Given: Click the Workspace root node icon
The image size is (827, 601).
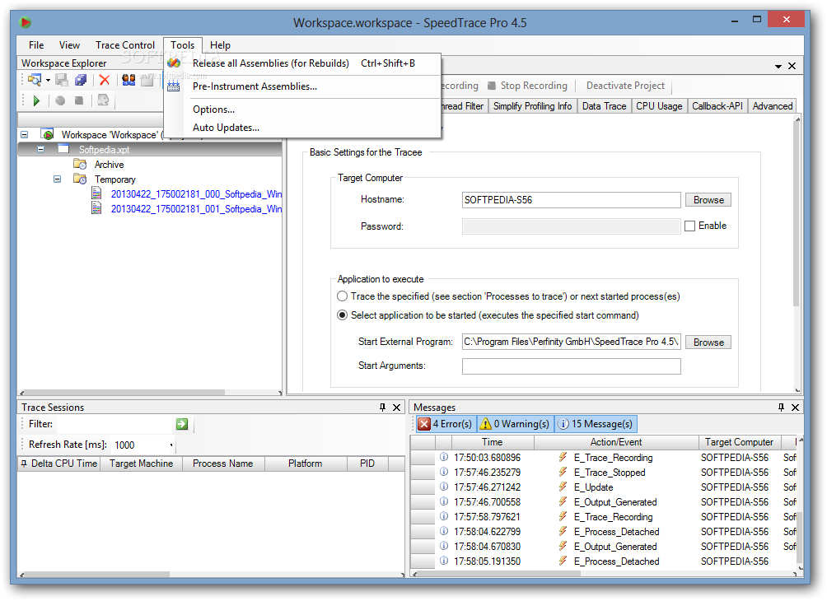Looking at the screenshot, I should (x=48, y=134).
